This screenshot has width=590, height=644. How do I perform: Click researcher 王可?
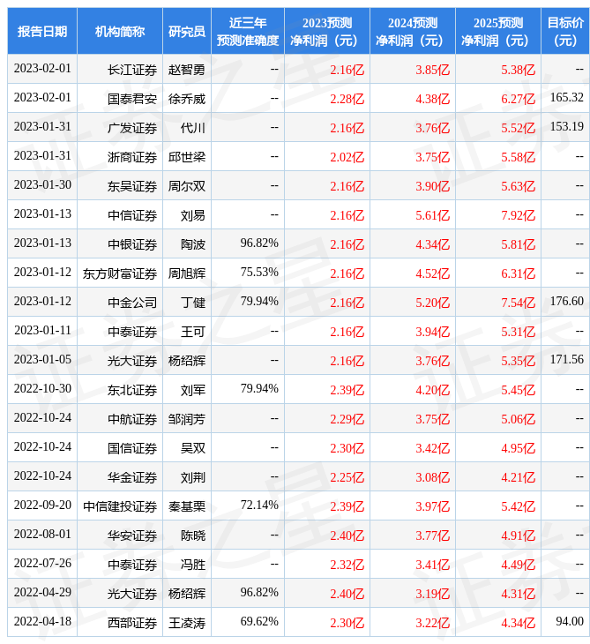[193, 333]
